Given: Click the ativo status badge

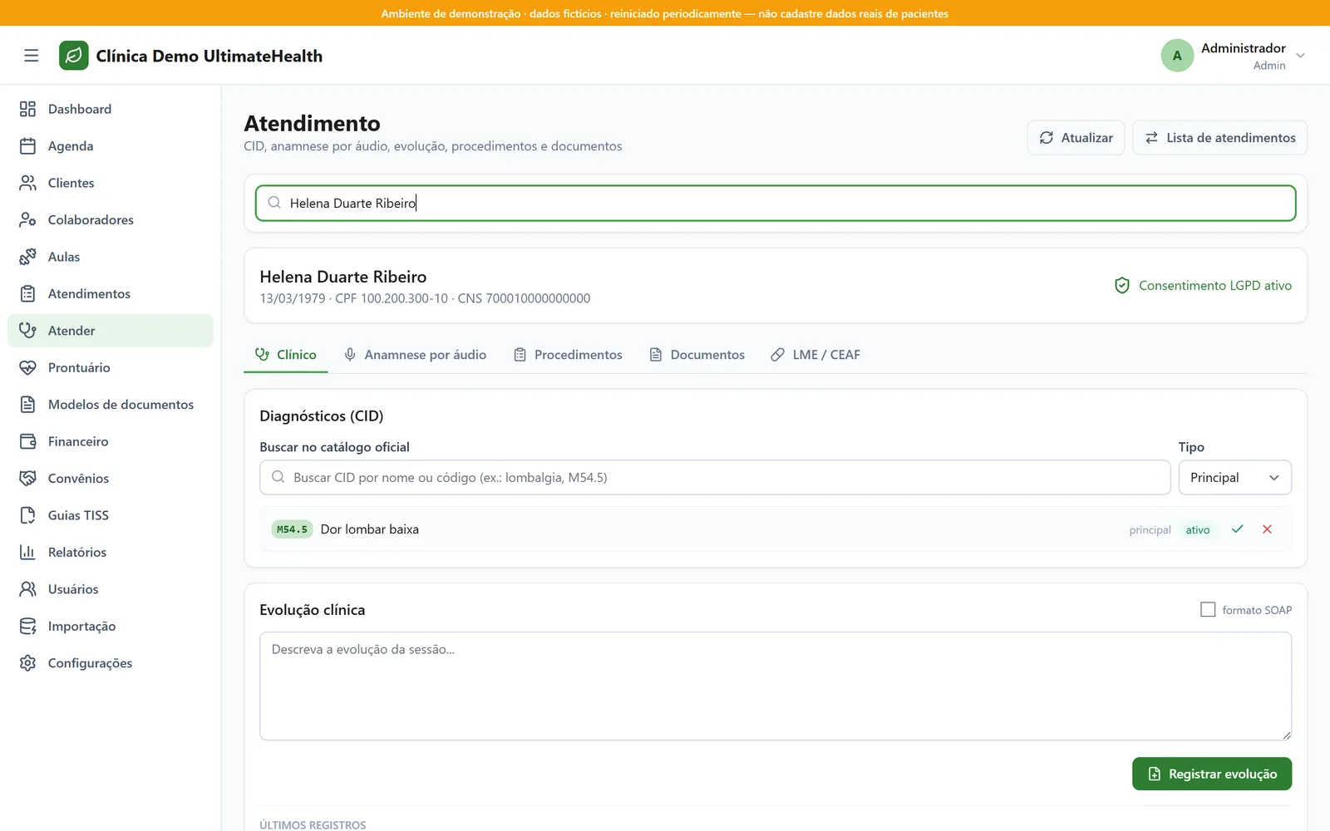Looking at the screenshot, I should (x=1198, y=530).
